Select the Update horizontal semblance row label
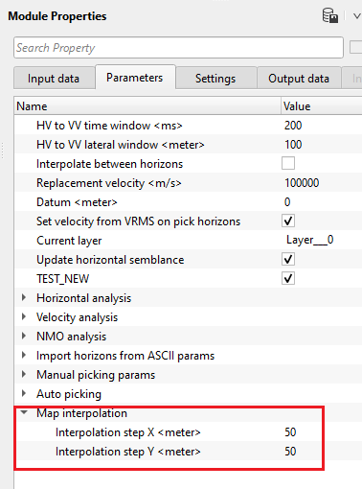The image size is (362, 489). 110,260
